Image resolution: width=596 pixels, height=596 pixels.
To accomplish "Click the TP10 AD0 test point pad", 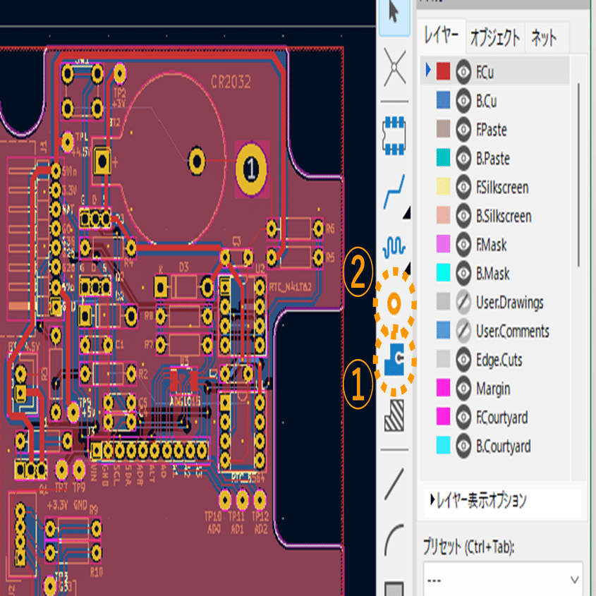I will [224, 500].
